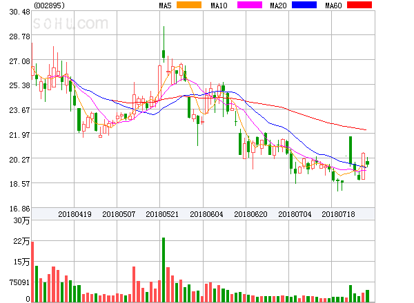Click the magenta MA10 legend swatch
Viewport: 414px width, 303px height.
tap(250, 5)
